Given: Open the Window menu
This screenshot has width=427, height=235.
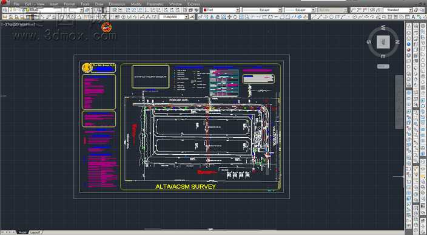Looking at the screenshot, I should [175, 4].
